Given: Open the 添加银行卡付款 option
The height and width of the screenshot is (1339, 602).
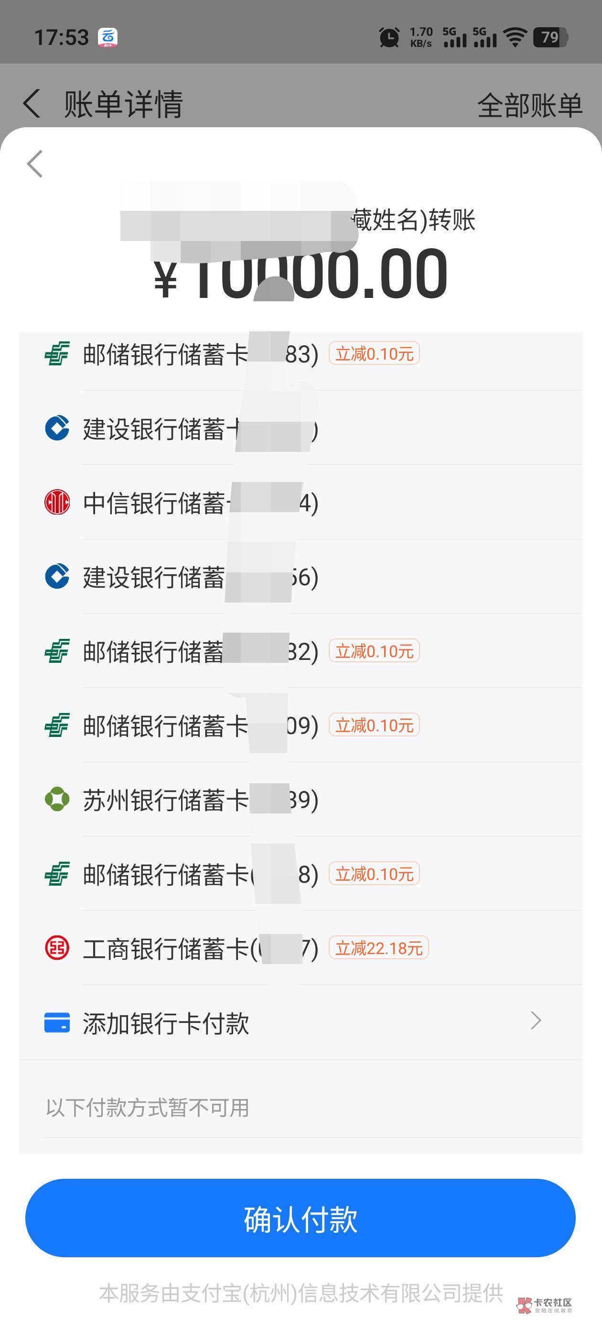Looking at the screenshot, I should click(x=166, y=1023).
